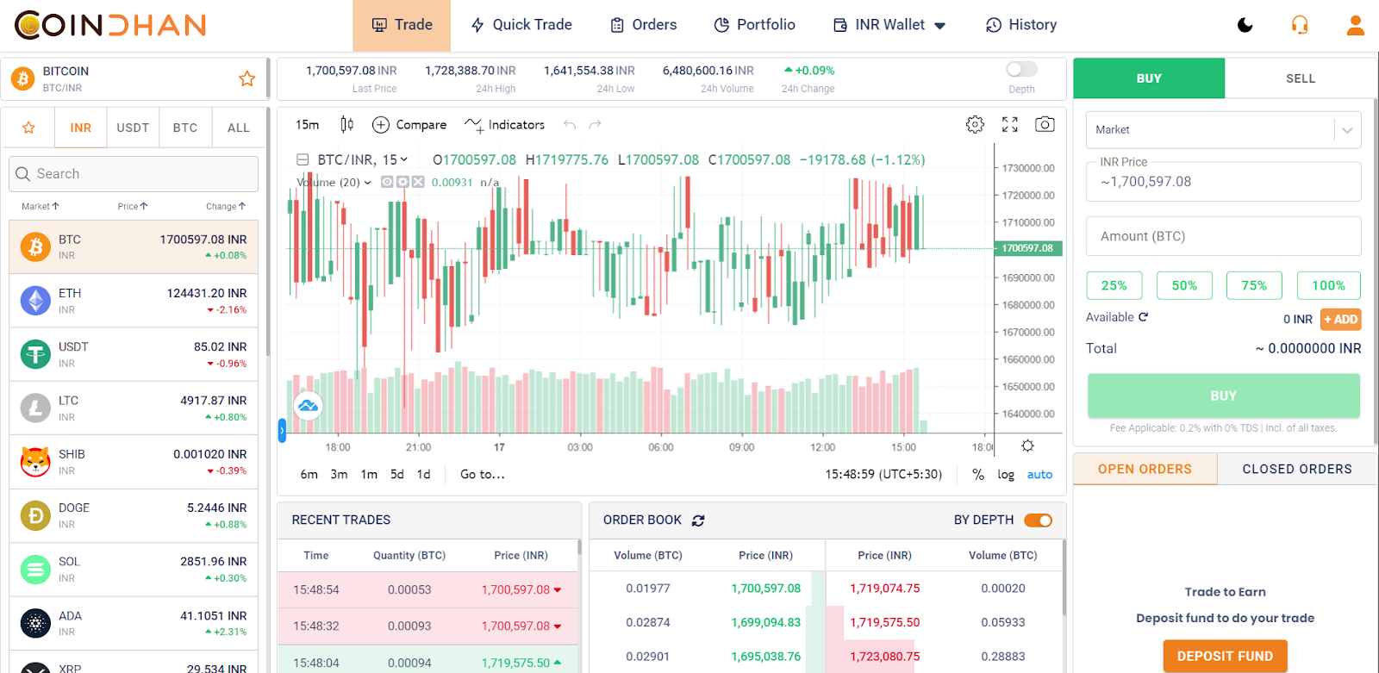
Task: Toggle auto scale on chart
Action: pos(1039,475)
